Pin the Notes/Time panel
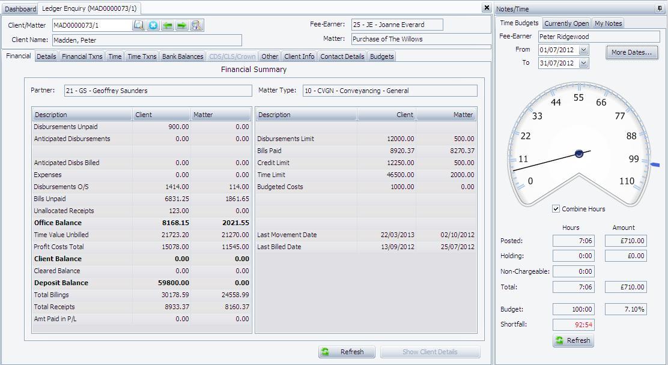This screenshot has width=668, height=365. coord(660,8)
